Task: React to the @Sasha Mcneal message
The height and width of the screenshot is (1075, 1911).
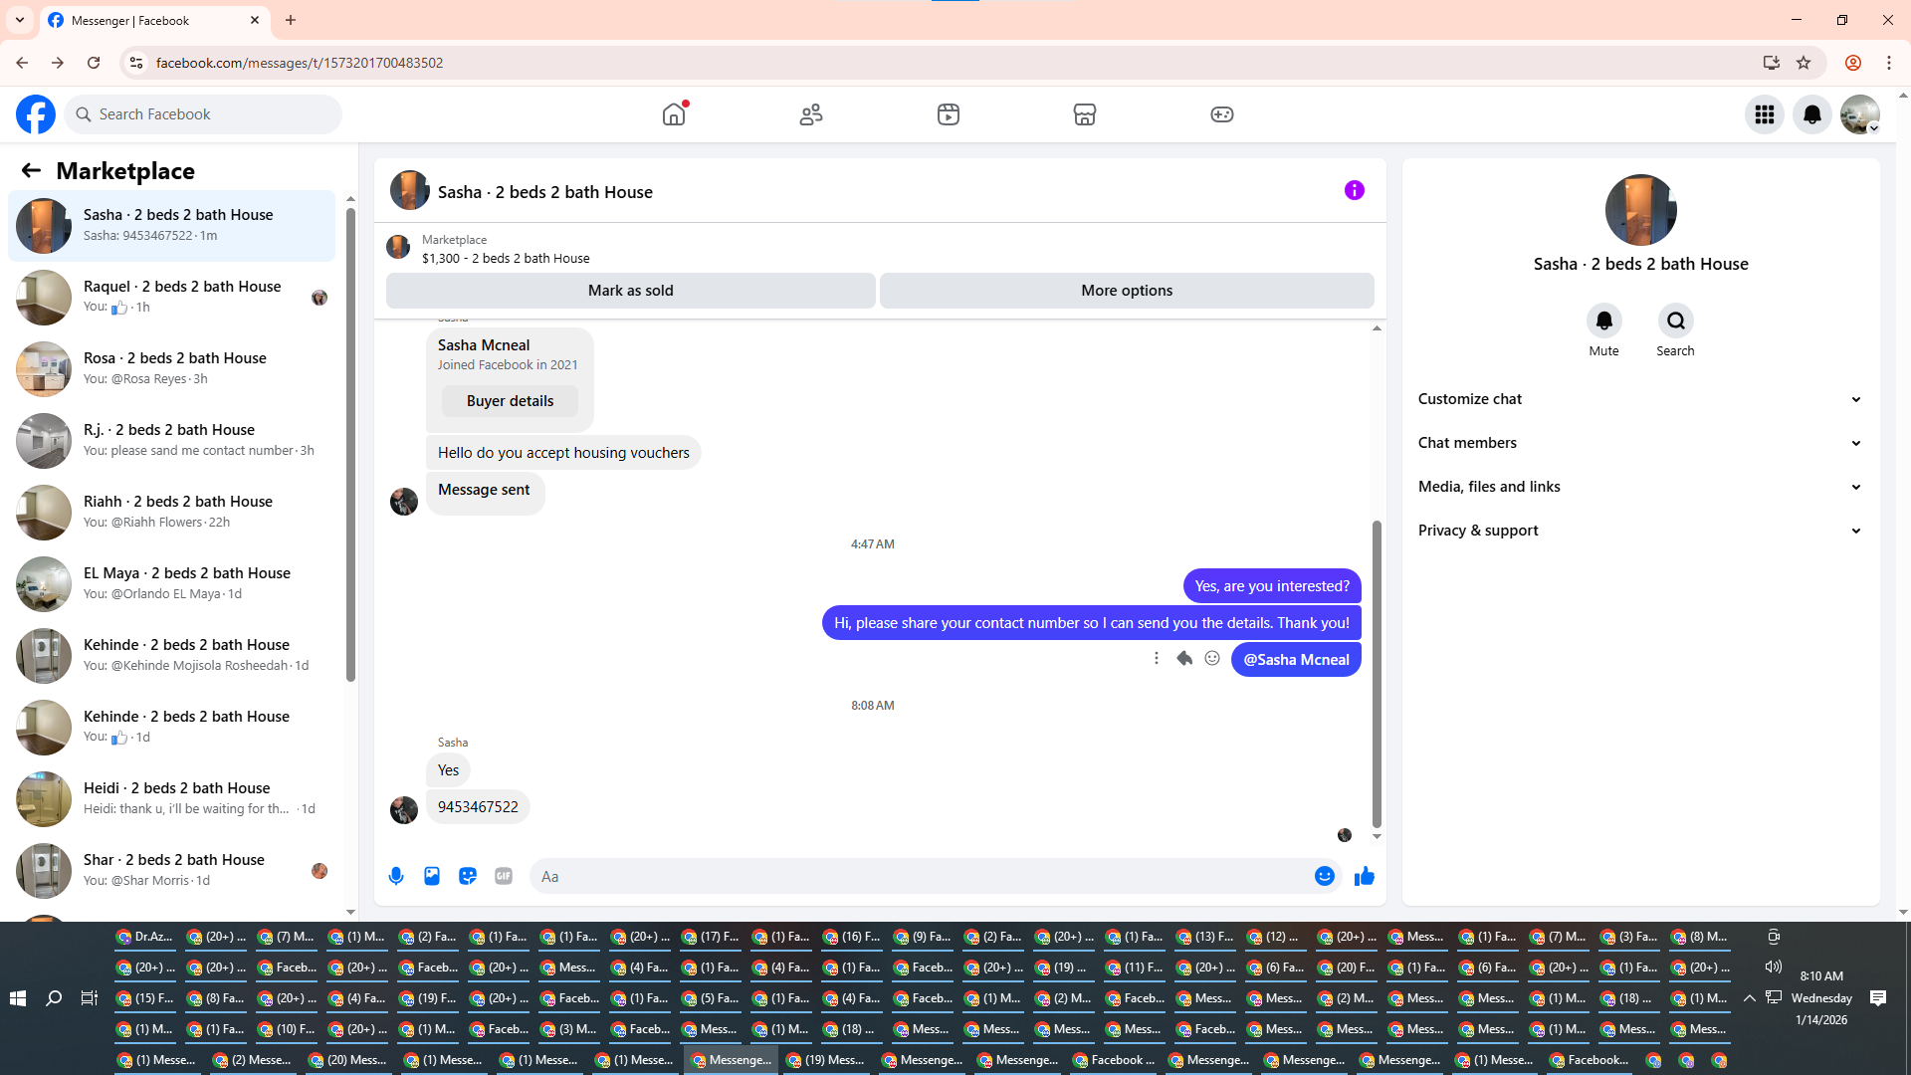Action: (x=1212, y=658)
